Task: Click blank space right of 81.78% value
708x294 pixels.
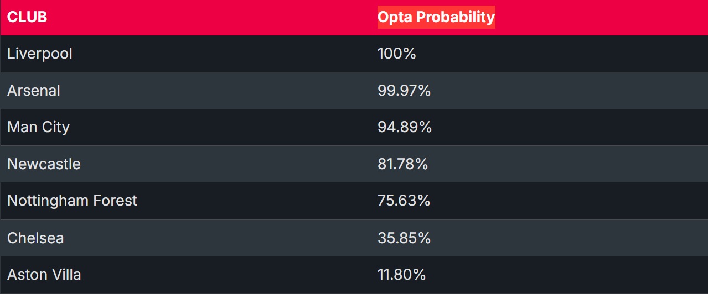Action: click(554, 164)
